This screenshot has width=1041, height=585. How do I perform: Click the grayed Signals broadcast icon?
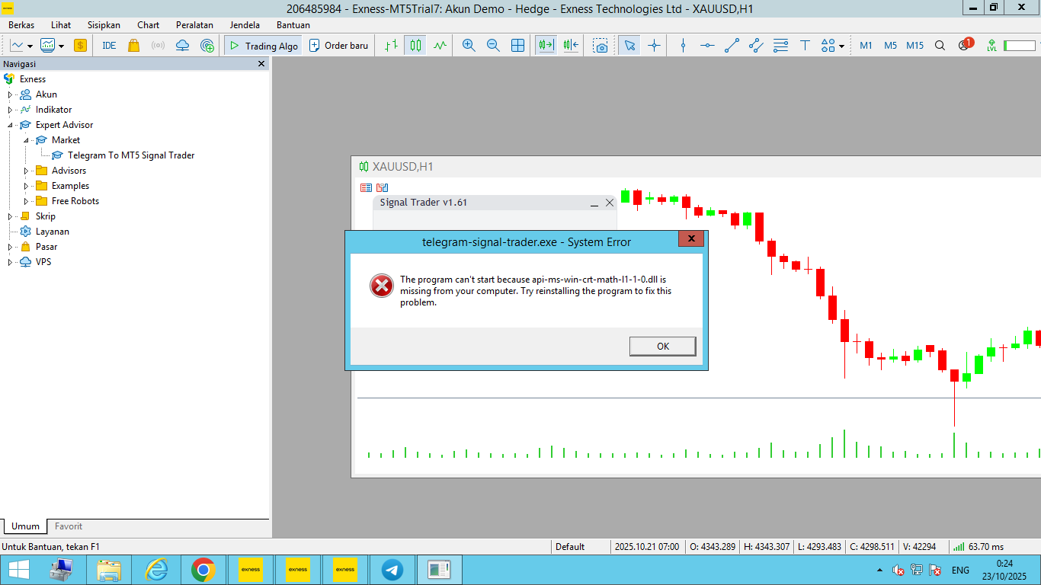pyautogui.click(x=158, y=46)
